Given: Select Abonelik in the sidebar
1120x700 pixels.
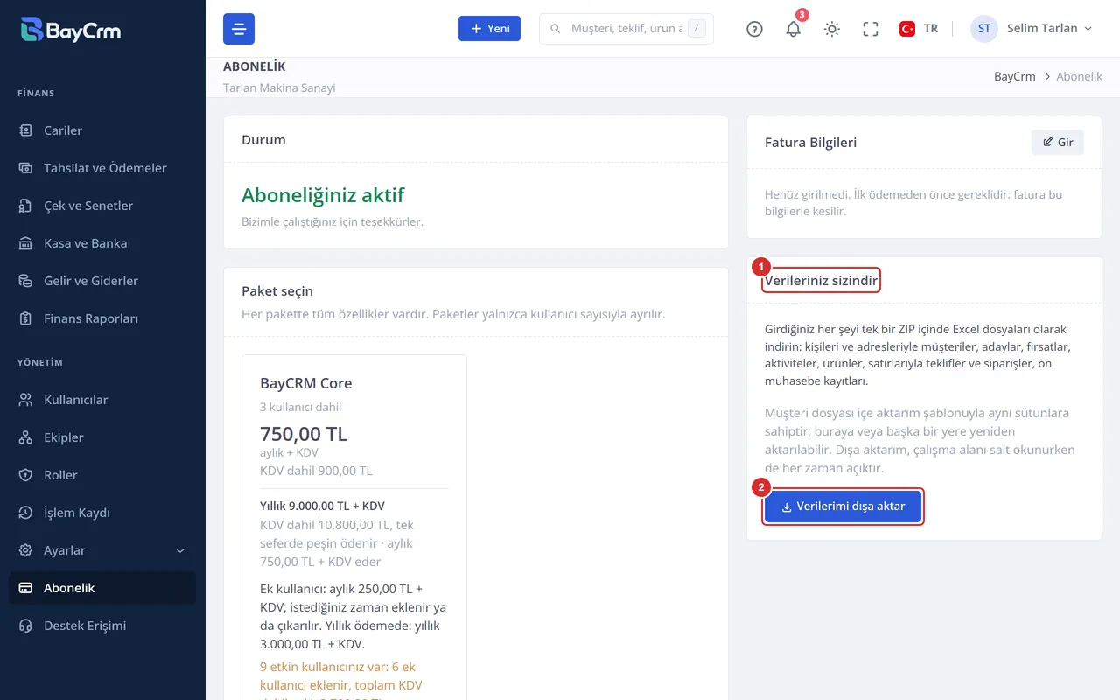Looking at the screenshot, I should (x=102, y=588).
